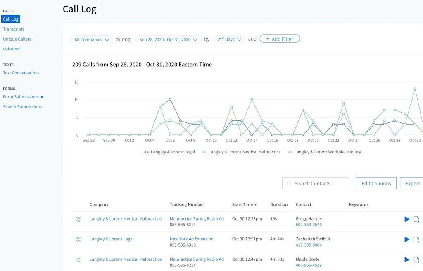The height and width of the screenshot is (271, 423).
Task: Open the Malpractice Spring Radio Ad link in Mable Boyle's row
Action: tap(197, 259)
